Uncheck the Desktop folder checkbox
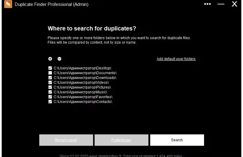Viewport: 243px width, 157px height. pyautogui.click(x=50, y=68)
